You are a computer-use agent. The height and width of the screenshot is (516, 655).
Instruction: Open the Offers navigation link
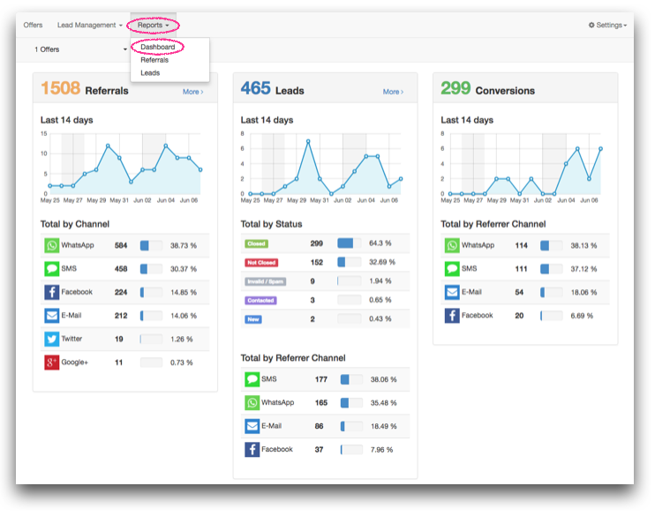click(33, 26)
